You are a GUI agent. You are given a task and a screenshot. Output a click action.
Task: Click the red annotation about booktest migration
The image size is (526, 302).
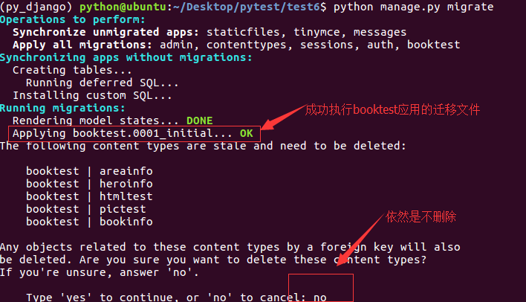tap(393, 110)
